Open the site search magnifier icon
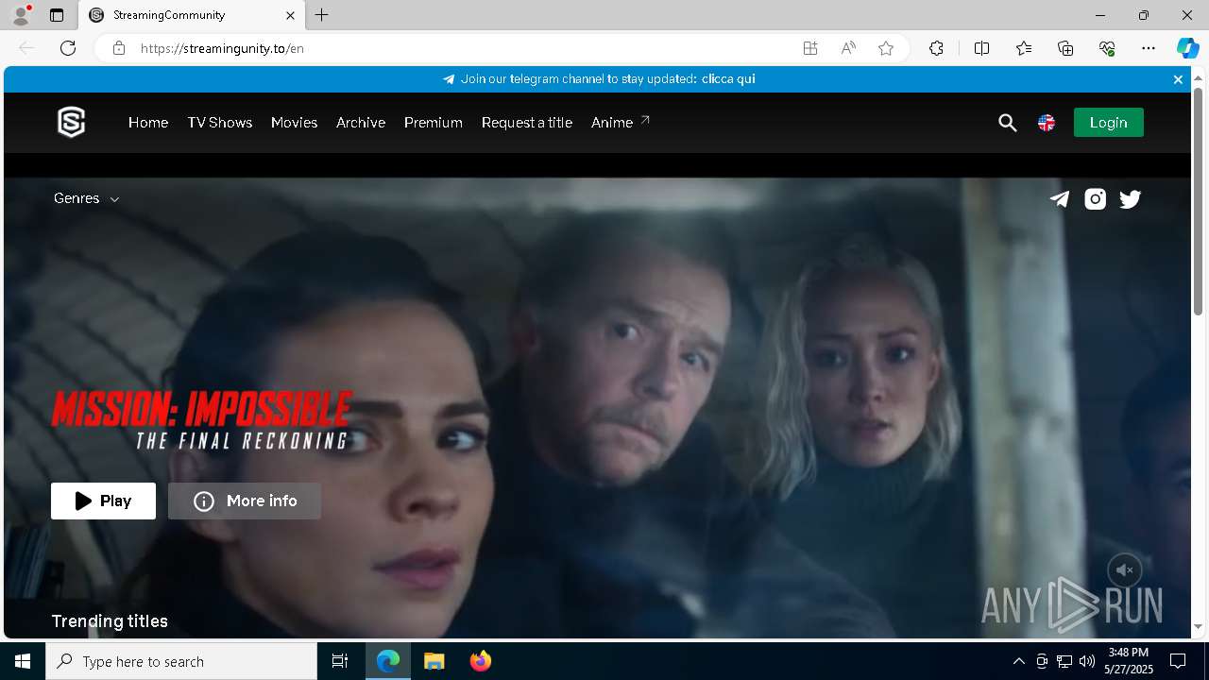Viewport: 1209px width, 680px height. pos(1008,123)
